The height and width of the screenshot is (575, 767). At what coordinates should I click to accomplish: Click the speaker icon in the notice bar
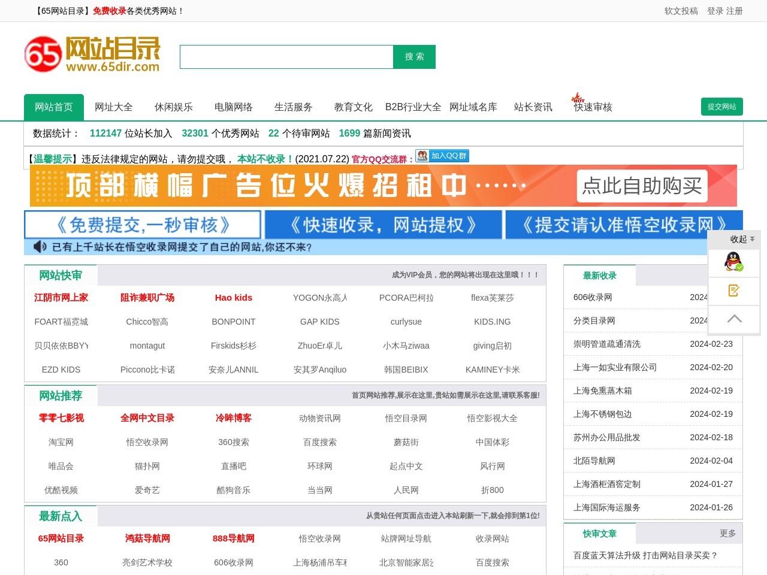coord(40,246)
